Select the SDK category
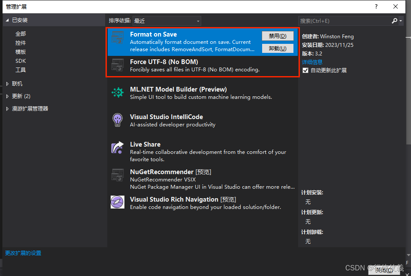Image resolution: width=411 pixels, height=276 pixels. click(x=21, y=61)
